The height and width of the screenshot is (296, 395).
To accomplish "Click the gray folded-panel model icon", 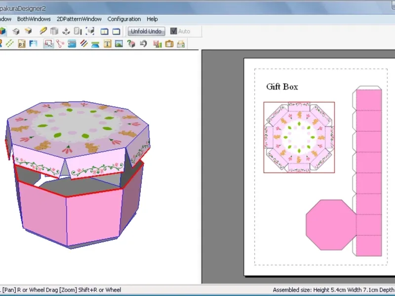I will tap(54, 31).
